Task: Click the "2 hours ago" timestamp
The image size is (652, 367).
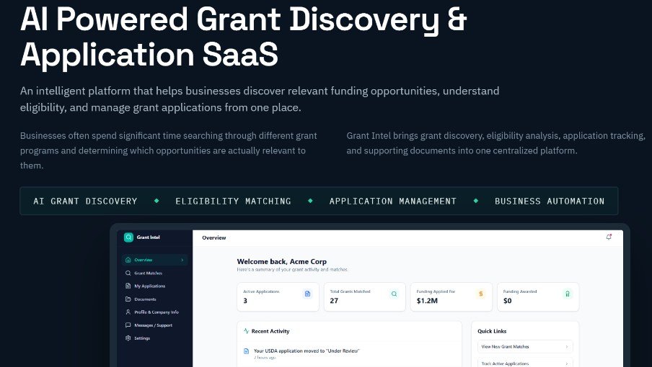Action: pos(265,358)
